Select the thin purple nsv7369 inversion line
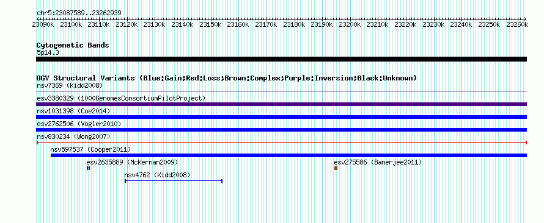This screenshot has height=223, width=544. tap(281, 91)
